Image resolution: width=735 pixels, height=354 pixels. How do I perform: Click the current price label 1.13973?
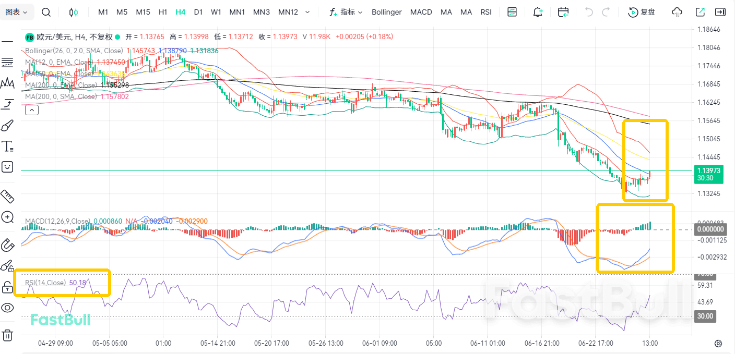[708, 170]
